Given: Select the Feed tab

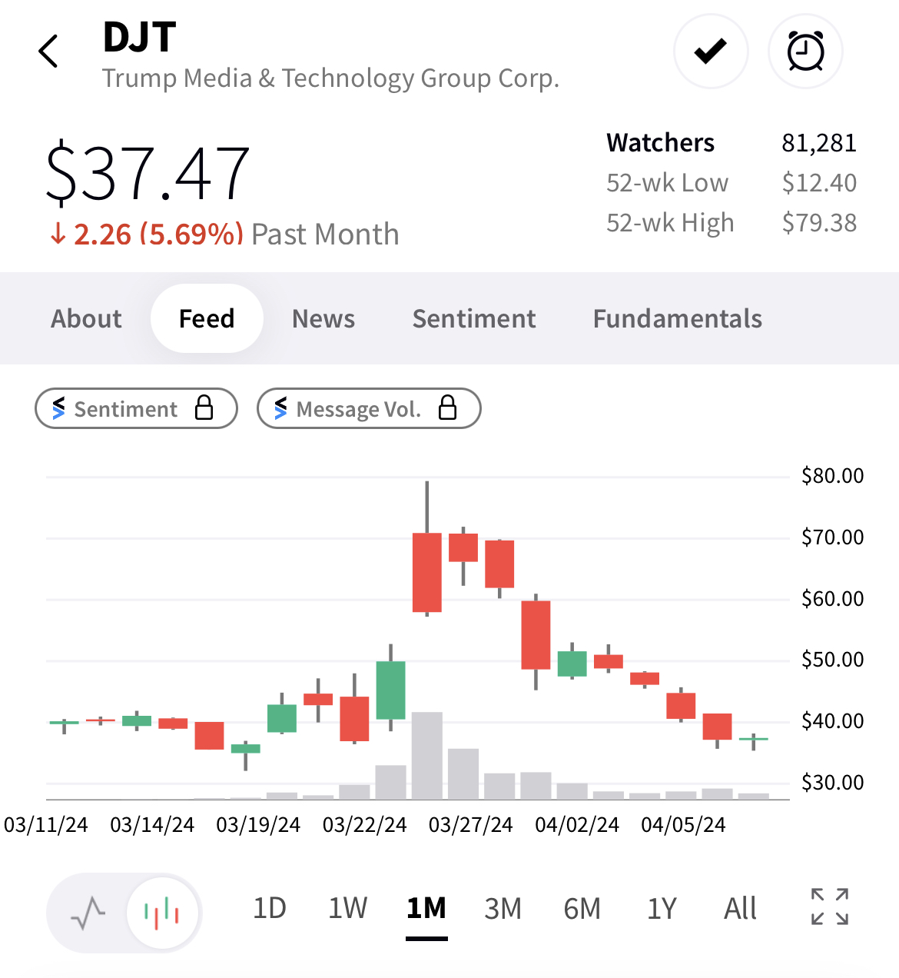Looking at the screenshot, I should pos(207,318).
